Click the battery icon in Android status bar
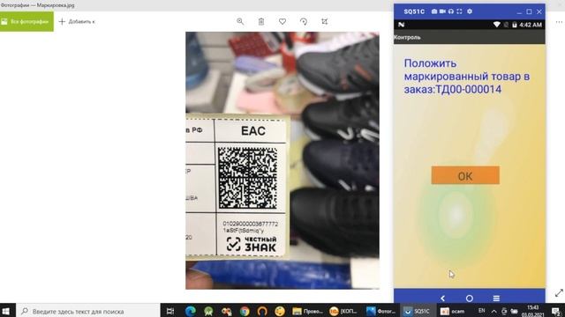The height and width of the screenshot is (317, 565). (515, 25)
